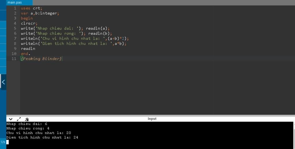Click line number 7 in the gutter

point(15,38)
